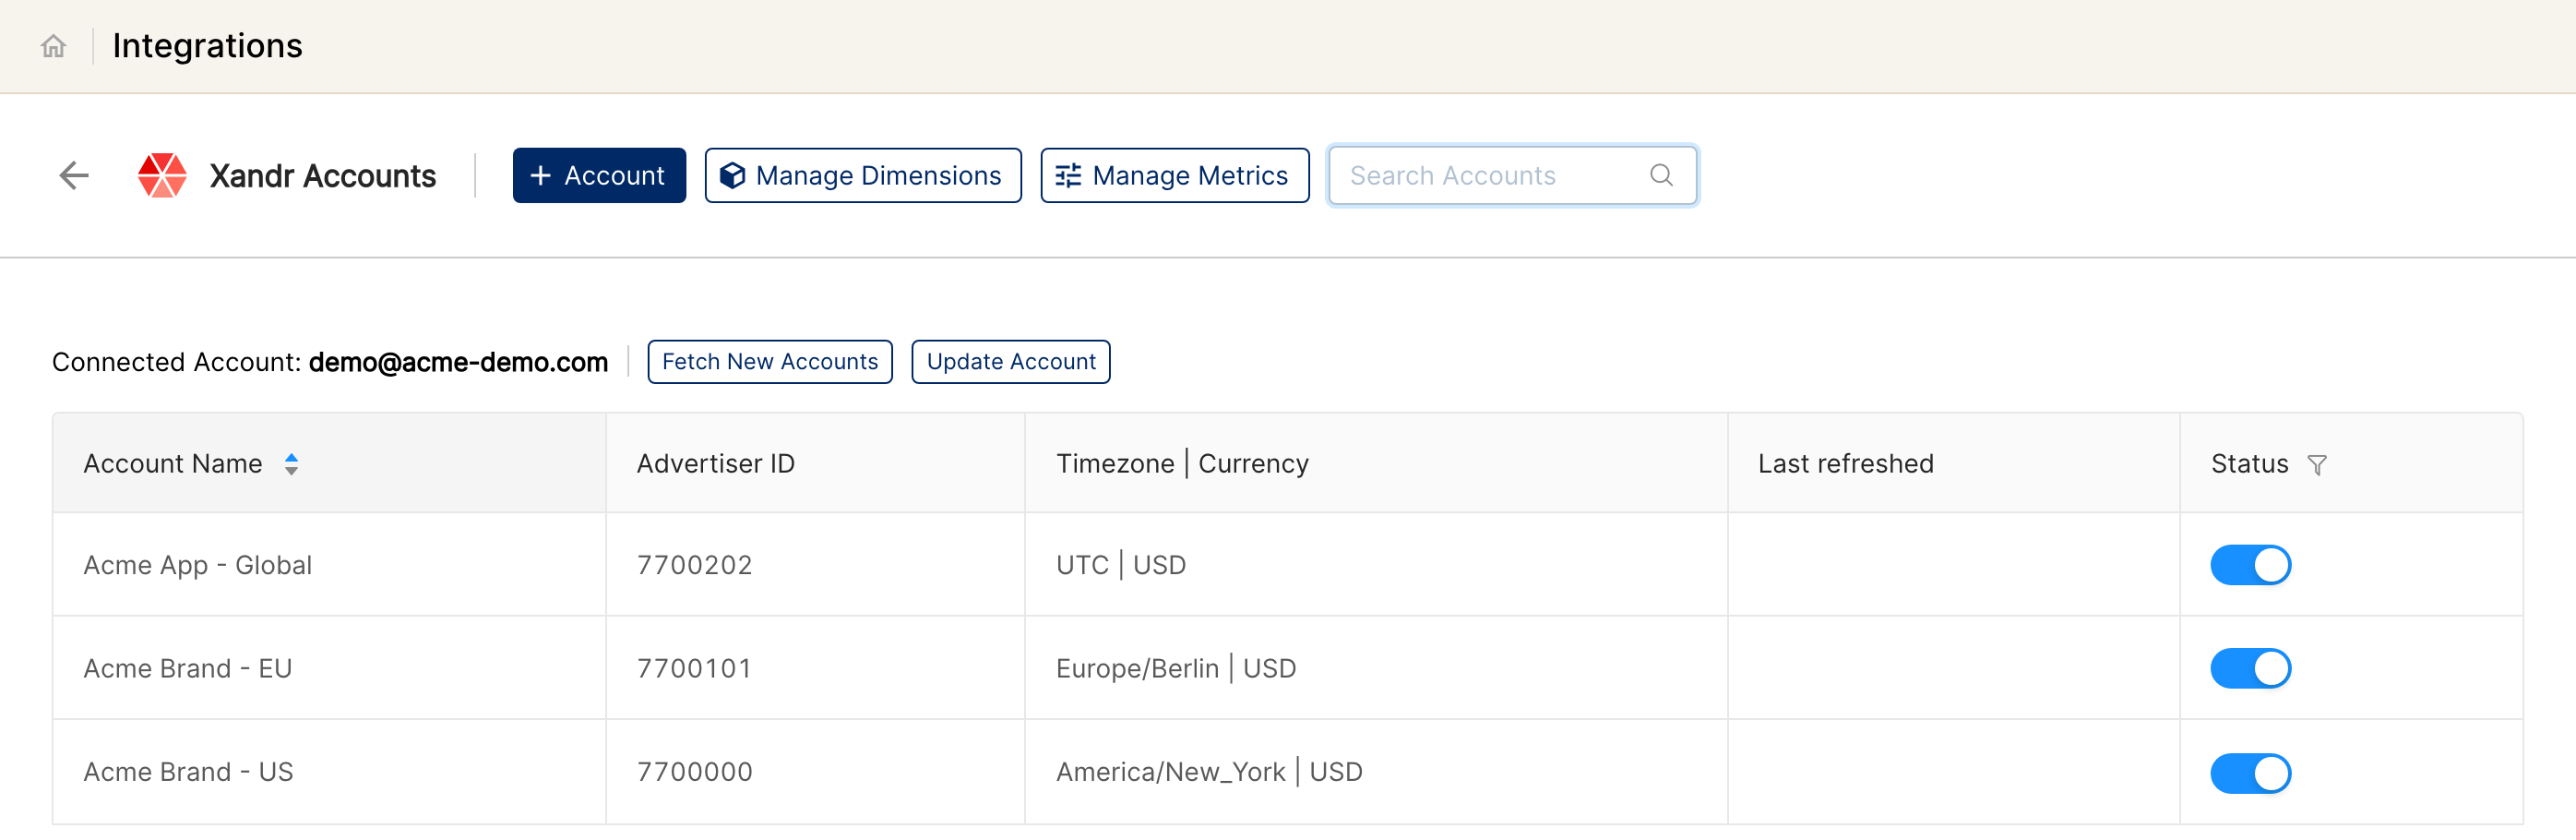Click the demo@acme-demo.com connected account email
This screenshot has width=2576, height=840.
(x=459, y=362)
